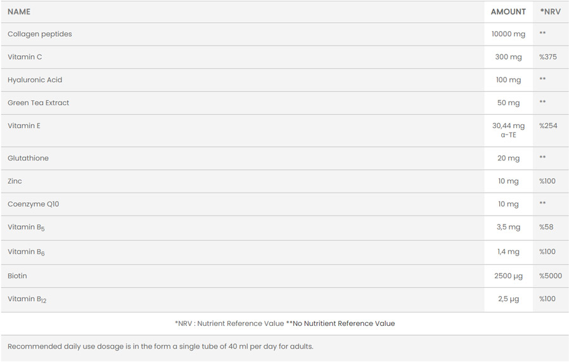The width and height of the screenshot is (569, 362).
Task: Click the %375 NRV value
Action: (x=548, y=57)
